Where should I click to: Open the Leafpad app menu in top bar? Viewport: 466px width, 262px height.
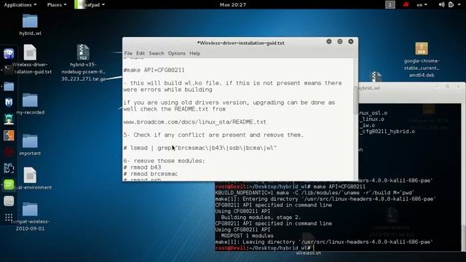(90, 5)
